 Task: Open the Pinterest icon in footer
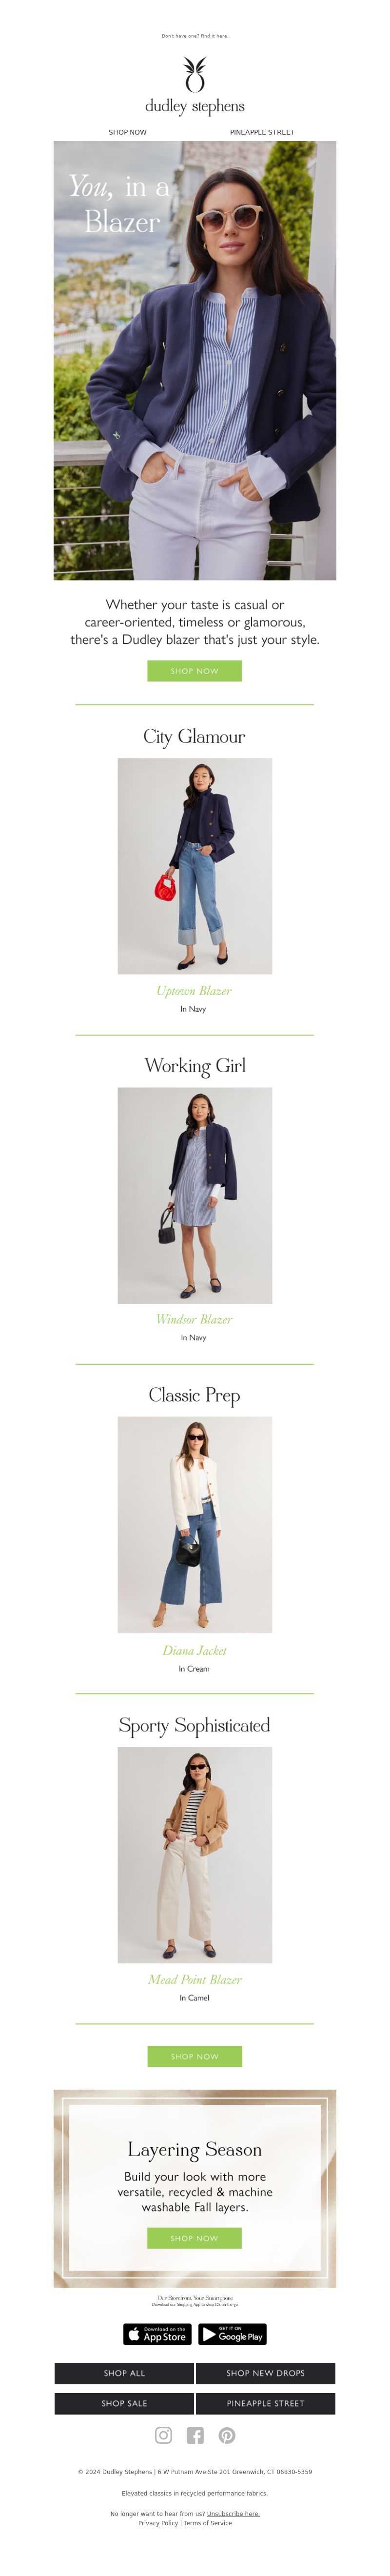227,2435
